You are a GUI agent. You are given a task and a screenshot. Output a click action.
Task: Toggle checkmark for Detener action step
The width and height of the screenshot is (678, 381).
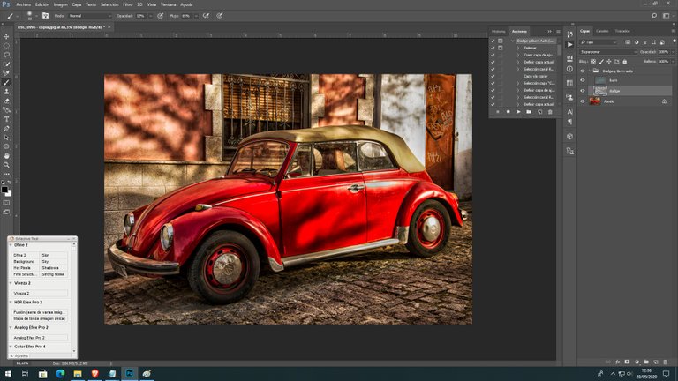[x=493, y=48]
